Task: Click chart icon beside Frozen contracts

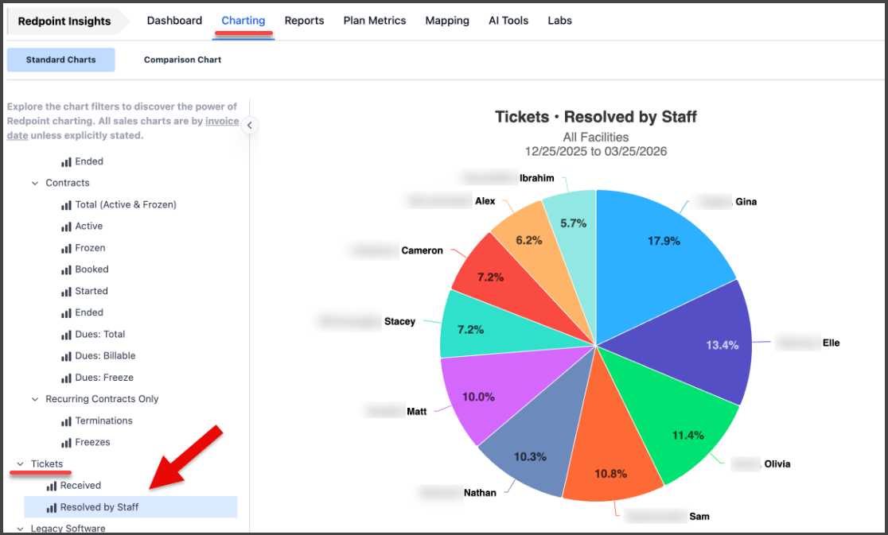Action: (x=66, y=249)
